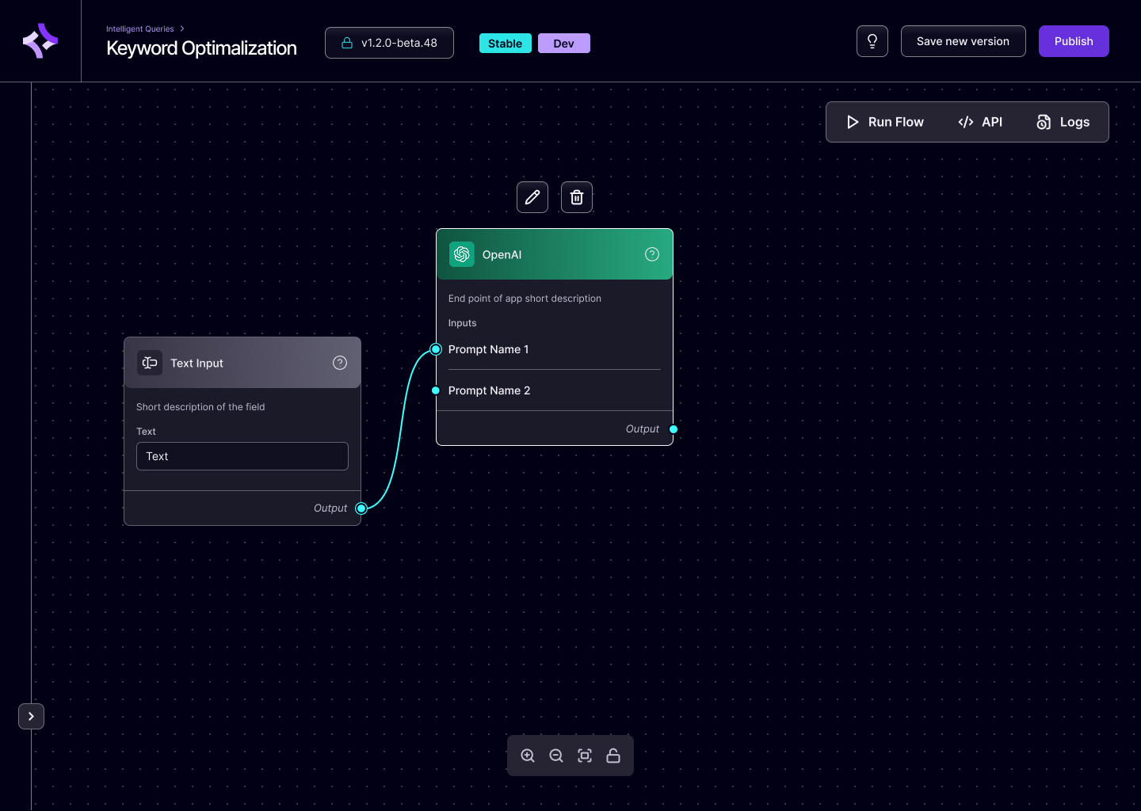The height and width of the screenshot is (811, 1141).
Task: Click inside the Text input field
Action: 242,456
